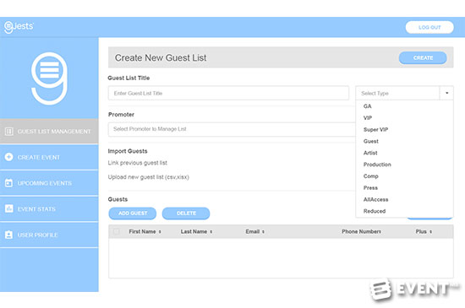465x308 pixels.
Task: Open the Select Promoter to Manage List dropdown
Action: coord(232,129)
